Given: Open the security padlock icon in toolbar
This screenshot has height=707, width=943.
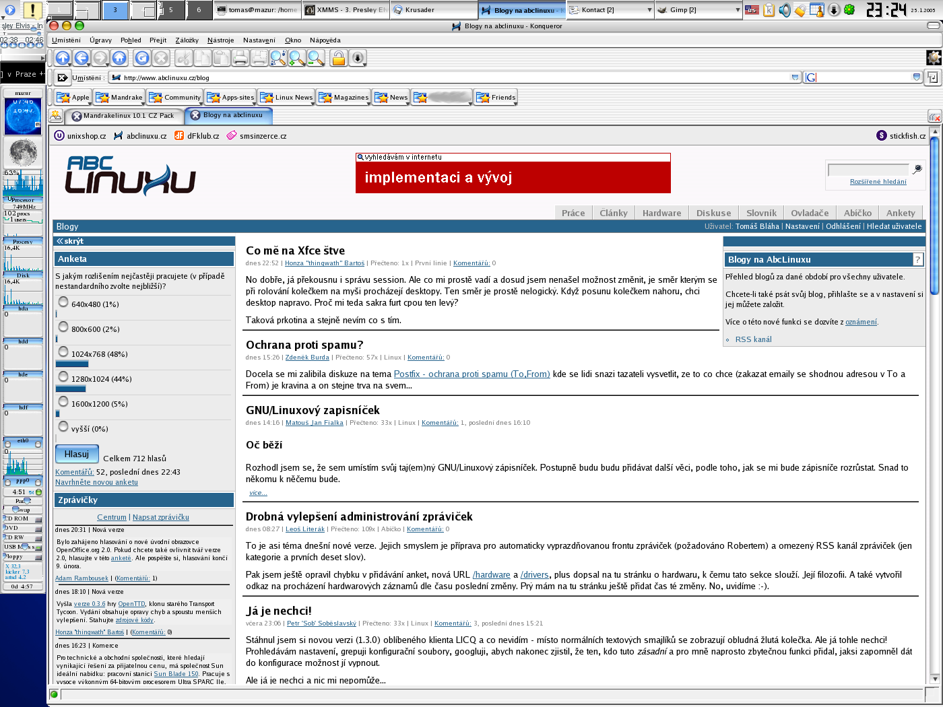Looking at the screenshot, I should (339, 59).
